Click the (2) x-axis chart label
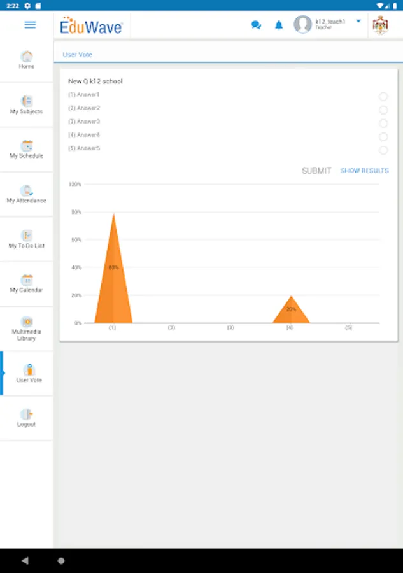Viewport: 403px width, 573px height. pyautogui.click(x=171, y=328)
